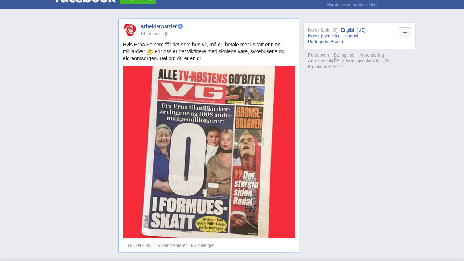Image resolution: width=464 pixels, height=261 pixels.
Task: Click the public globe privacy icon
Action: coord(166,34)
